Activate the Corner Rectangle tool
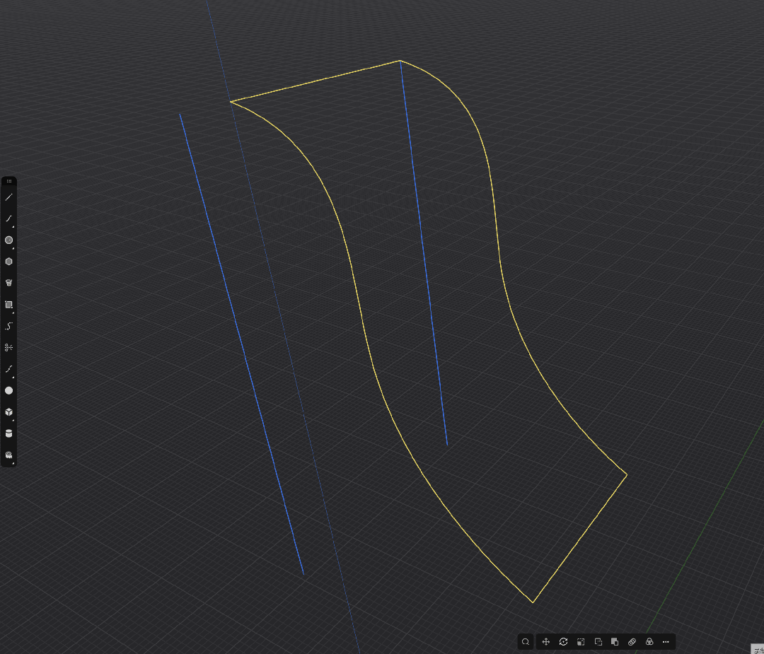This screenshot has height=654, width=764. (8, 304)
